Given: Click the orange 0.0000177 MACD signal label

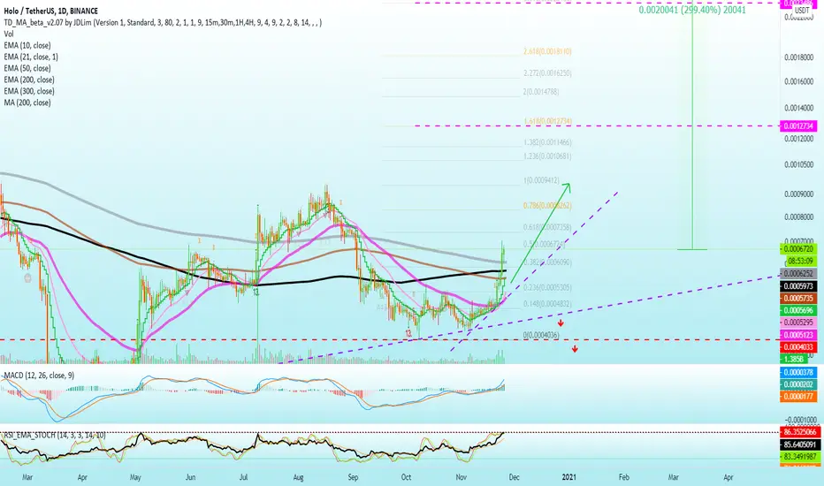Looking at the screenshot, I should (798, 397).
